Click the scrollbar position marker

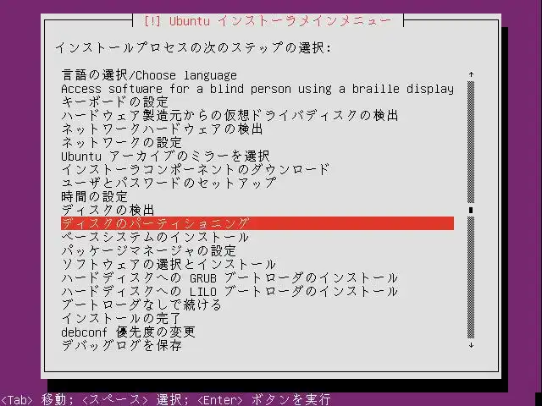[471, 210]
